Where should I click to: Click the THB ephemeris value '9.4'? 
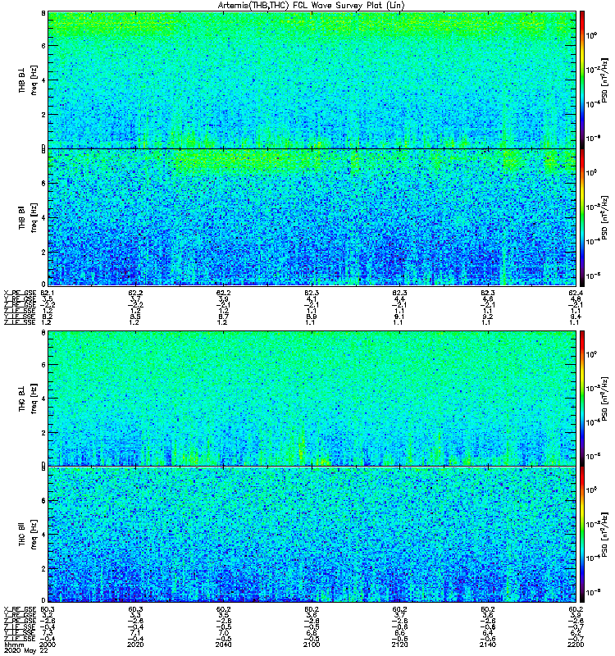(x=576, y=317)
